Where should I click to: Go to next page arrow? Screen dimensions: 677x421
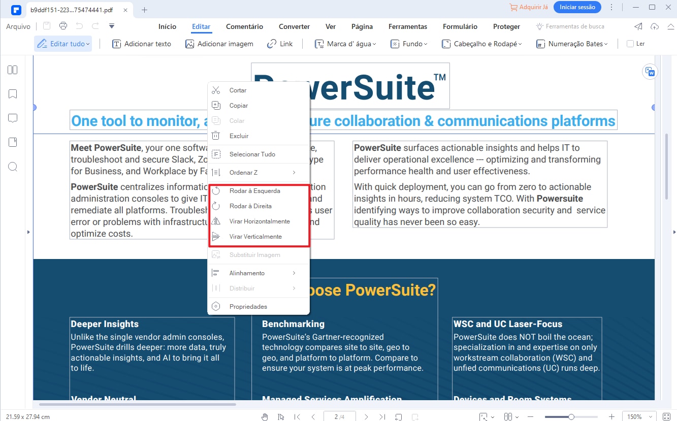pos(366,417)
